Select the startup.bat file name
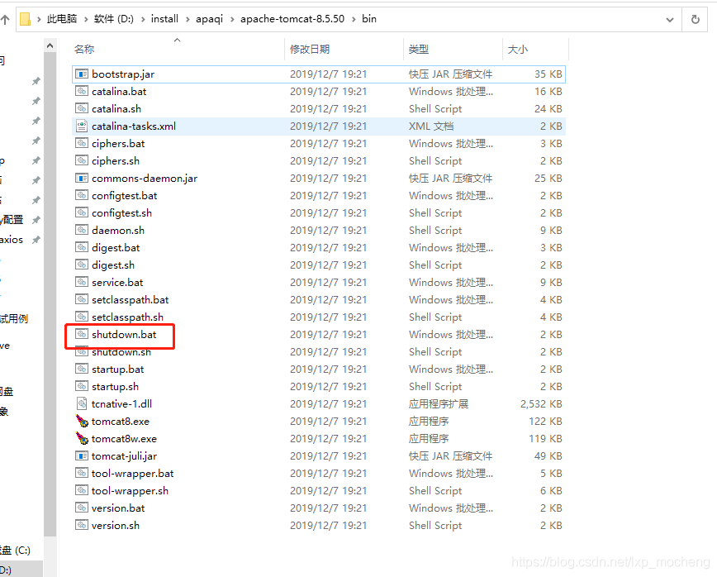Viewport: 717px width, 577px height. point(117,370)
